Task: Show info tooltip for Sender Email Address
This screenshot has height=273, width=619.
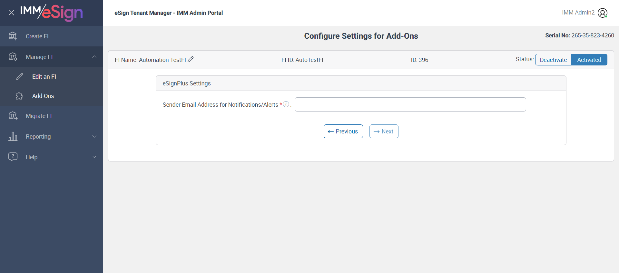Action: pyautogui.click(x=286, y=104)
